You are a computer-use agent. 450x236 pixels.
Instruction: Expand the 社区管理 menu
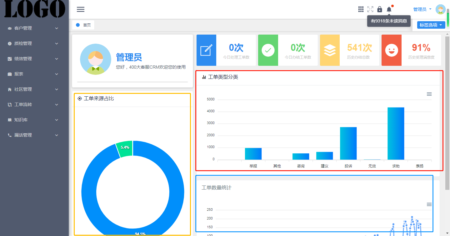[x=34, y=89]
